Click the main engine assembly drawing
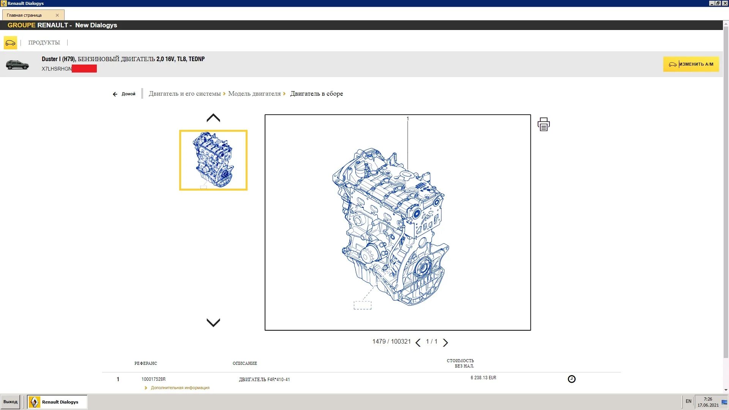The image size is (729, 410). tap(391, 227)
